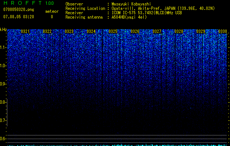Click the 0330 time marker
The image size is (230, 146).
223,31
